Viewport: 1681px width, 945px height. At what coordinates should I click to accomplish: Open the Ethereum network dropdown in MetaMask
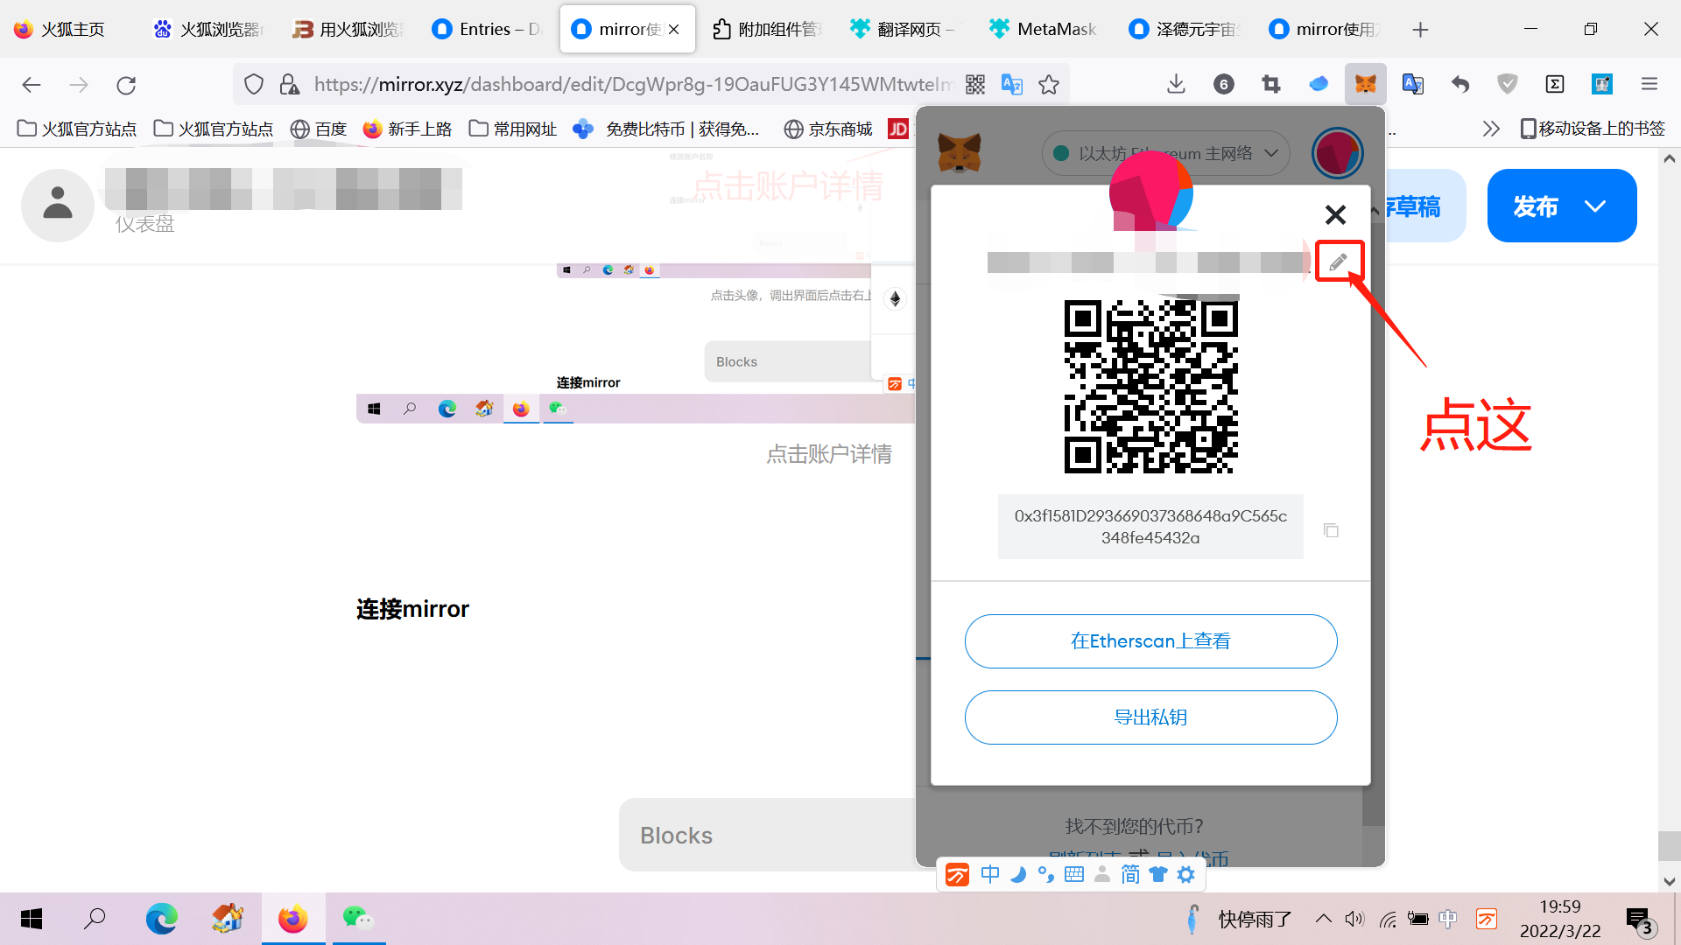coord(1165,153)
